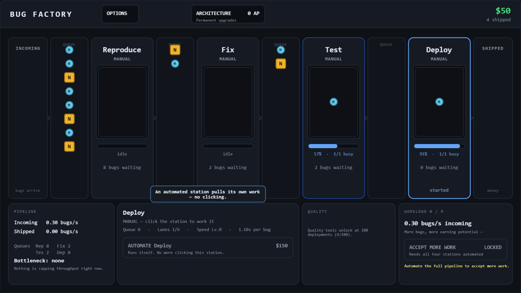This screenshot has height=293, width=521.
Task: Click the idle Reproduce progress bar
Action: tap(122, 146)
